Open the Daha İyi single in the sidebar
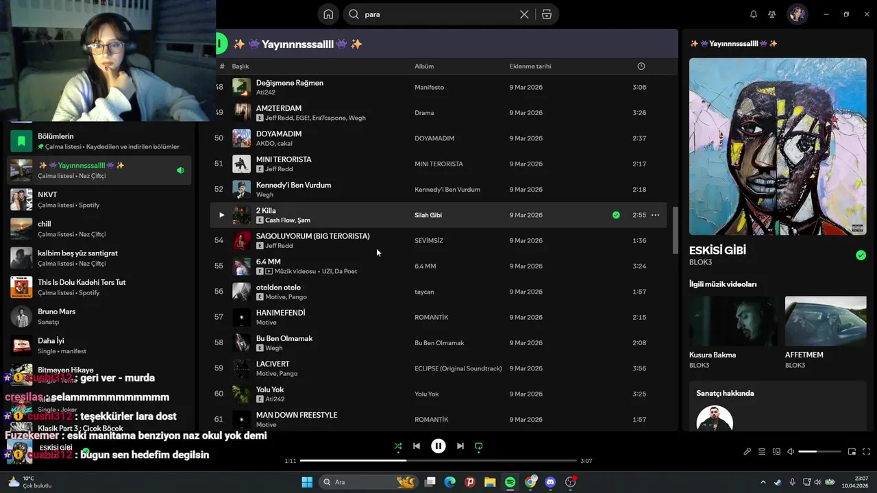 (x=99, y=346)
